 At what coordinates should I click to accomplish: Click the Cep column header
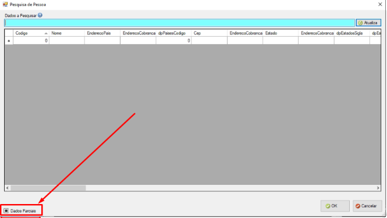(209, 33)
